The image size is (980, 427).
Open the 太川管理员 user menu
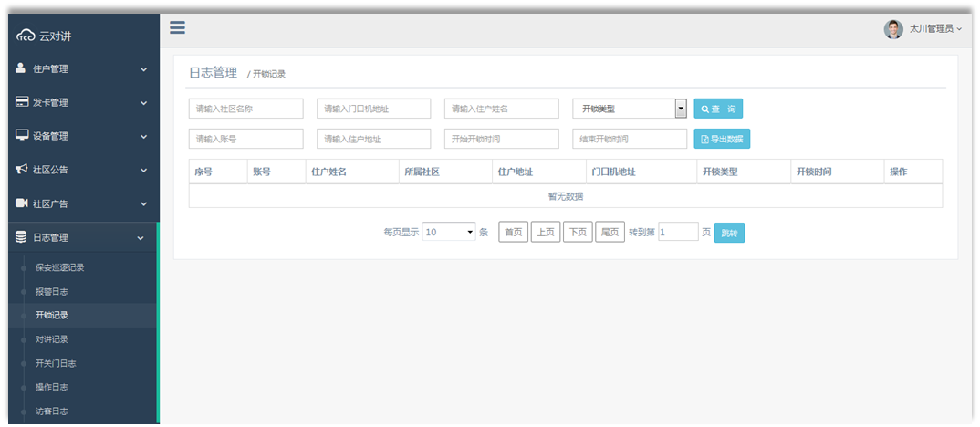point(934,29)
